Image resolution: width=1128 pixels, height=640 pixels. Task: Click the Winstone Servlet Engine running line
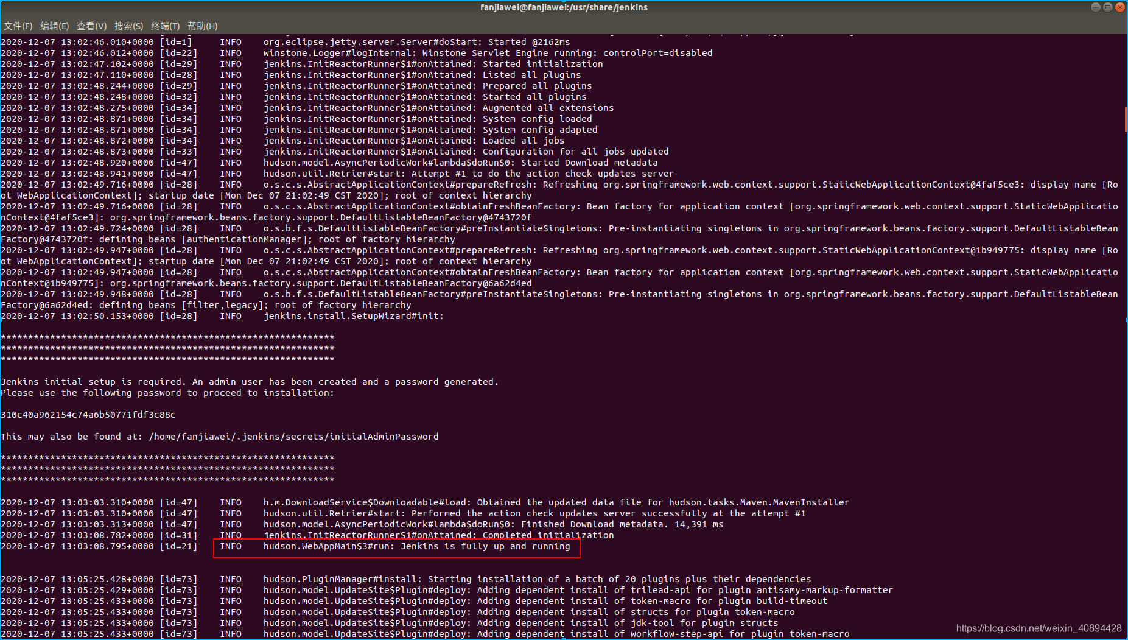pos(357,53)
